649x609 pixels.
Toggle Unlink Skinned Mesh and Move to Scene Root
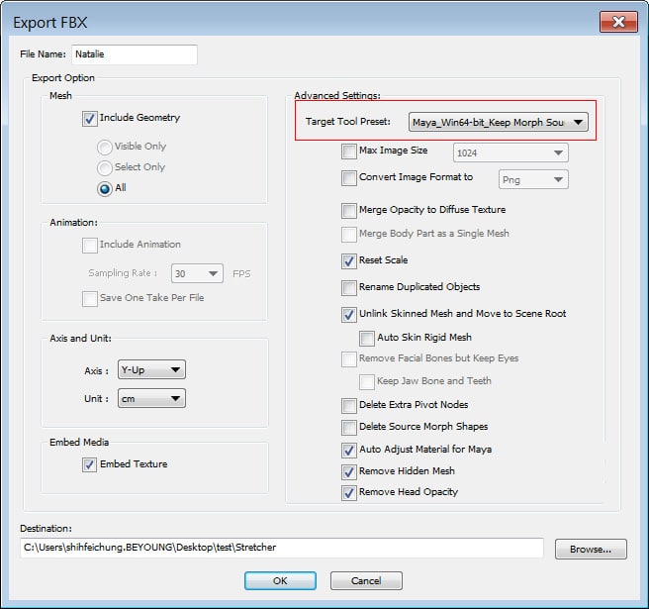pyautogui.click(x=349, y=315)
